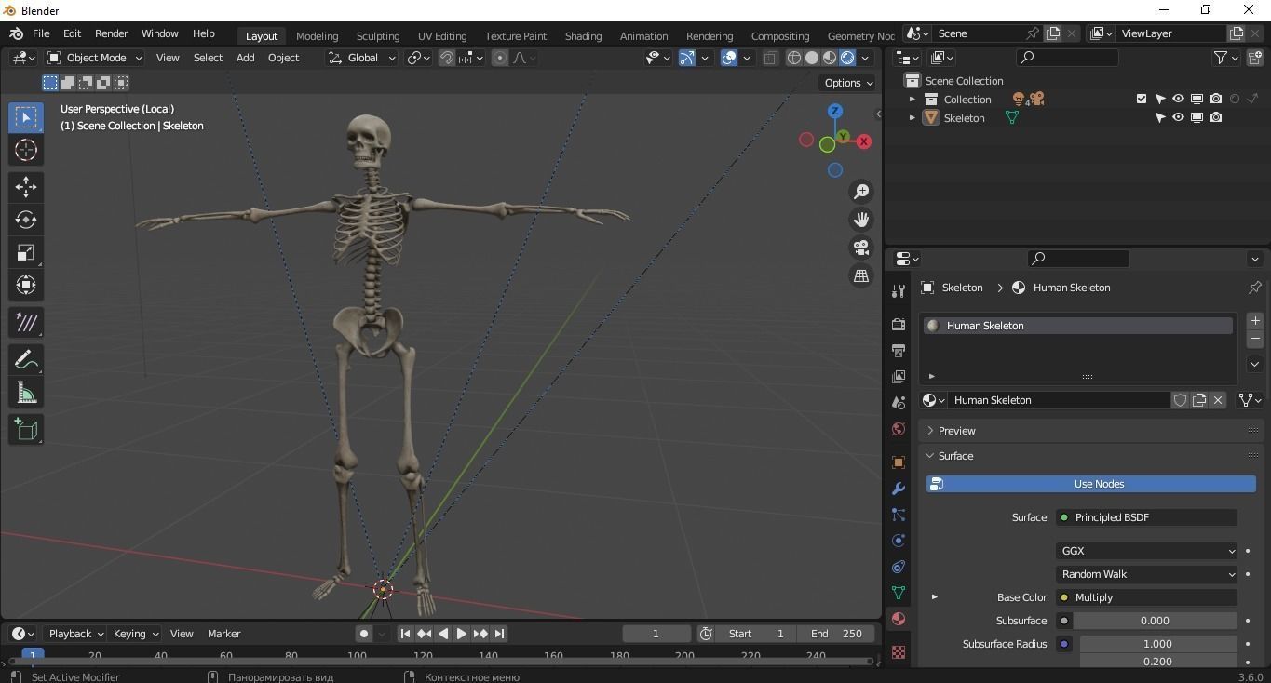
Task: Switch to wireframe viewport shading
Action: (x=794, y=58)
